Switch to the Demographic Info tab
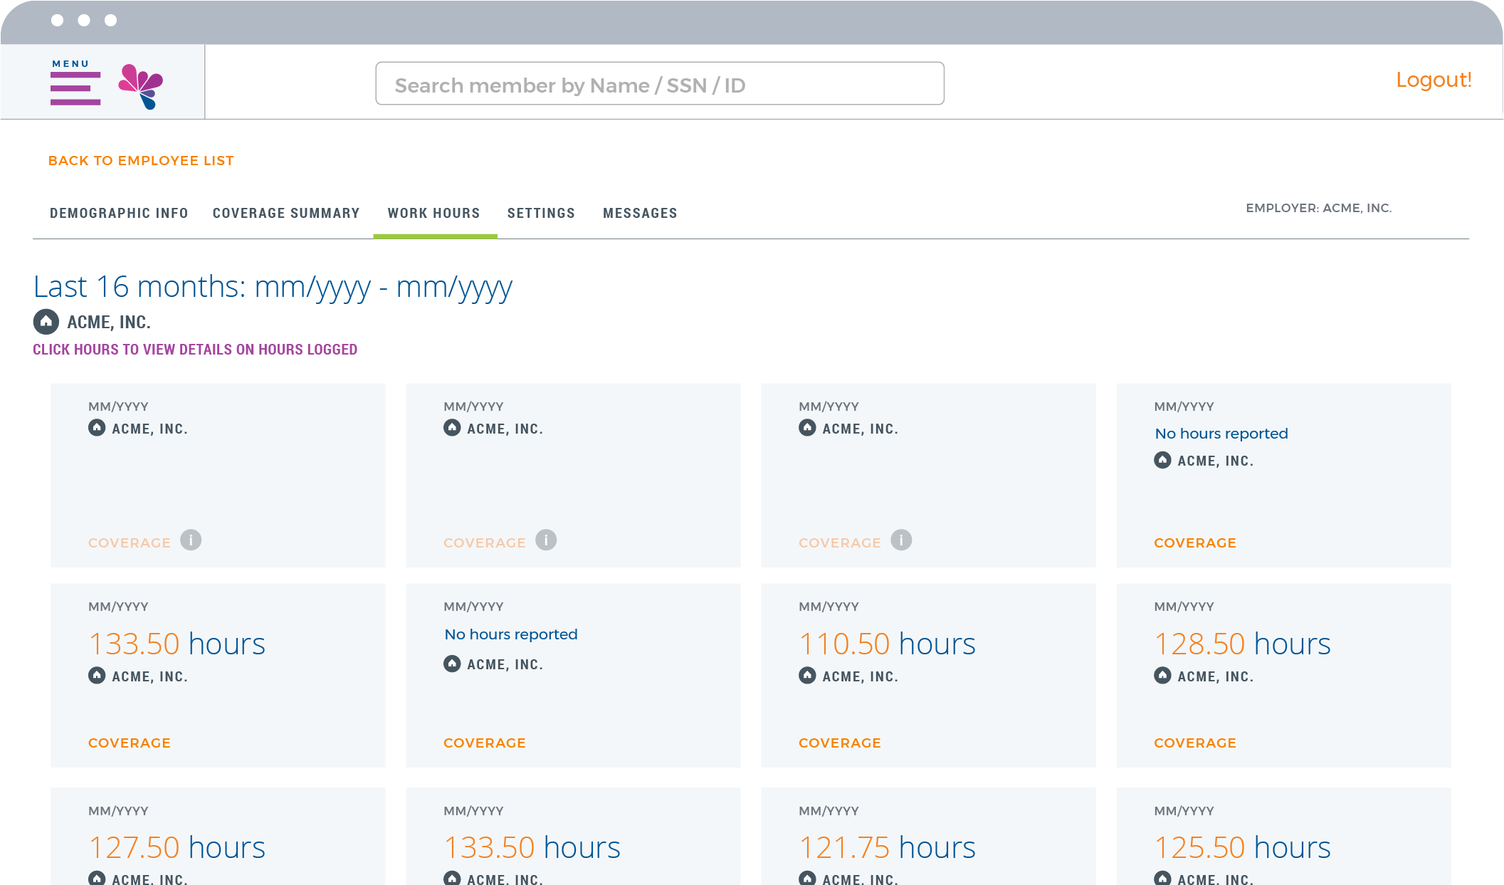This screenshot has height=885, width=1504. point(119,214)
